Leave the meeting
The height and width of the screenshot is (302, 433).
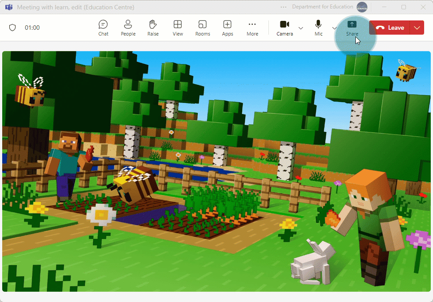[x=390, y=28]
